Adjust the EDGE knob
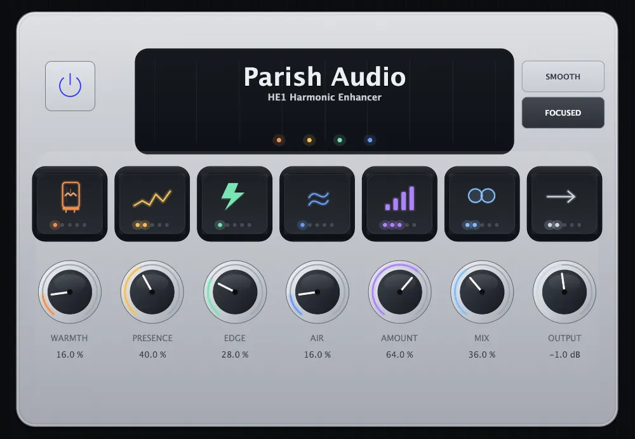Image resolution: width=635 pixels, height=439 pixels. click(x=235, y=292)
